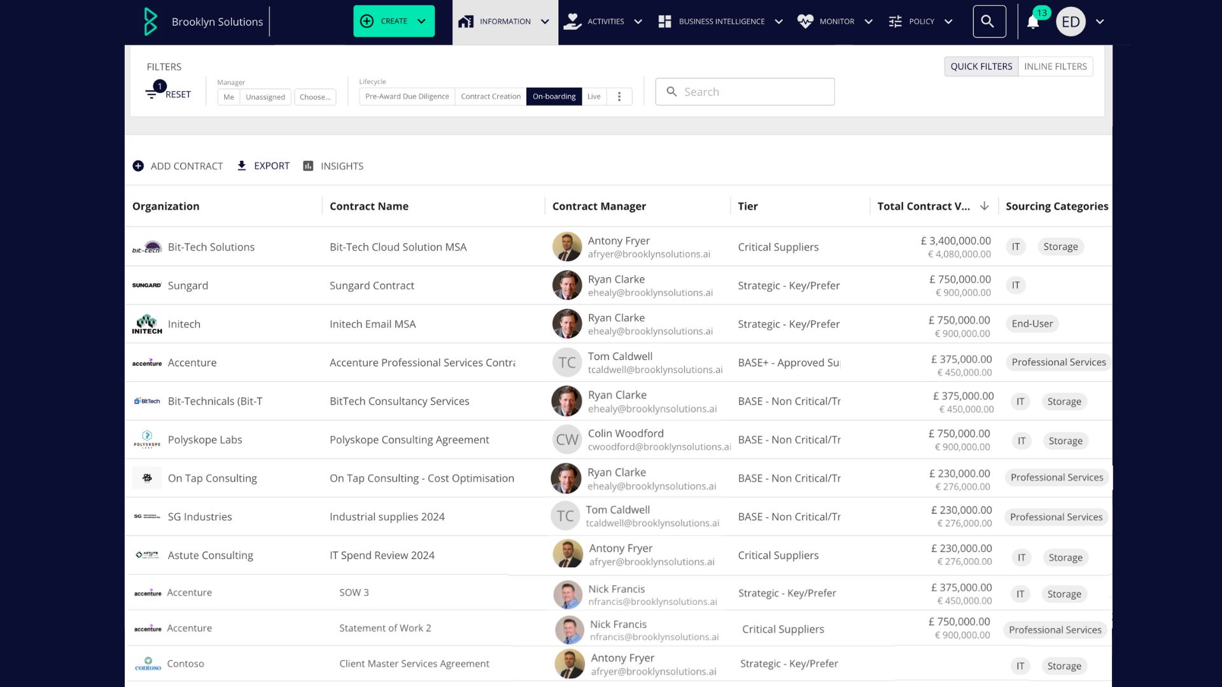This screenshot has height=687, width=1222.
Task: Click the Policy sliders icon
Action: [x=895, y=21]
